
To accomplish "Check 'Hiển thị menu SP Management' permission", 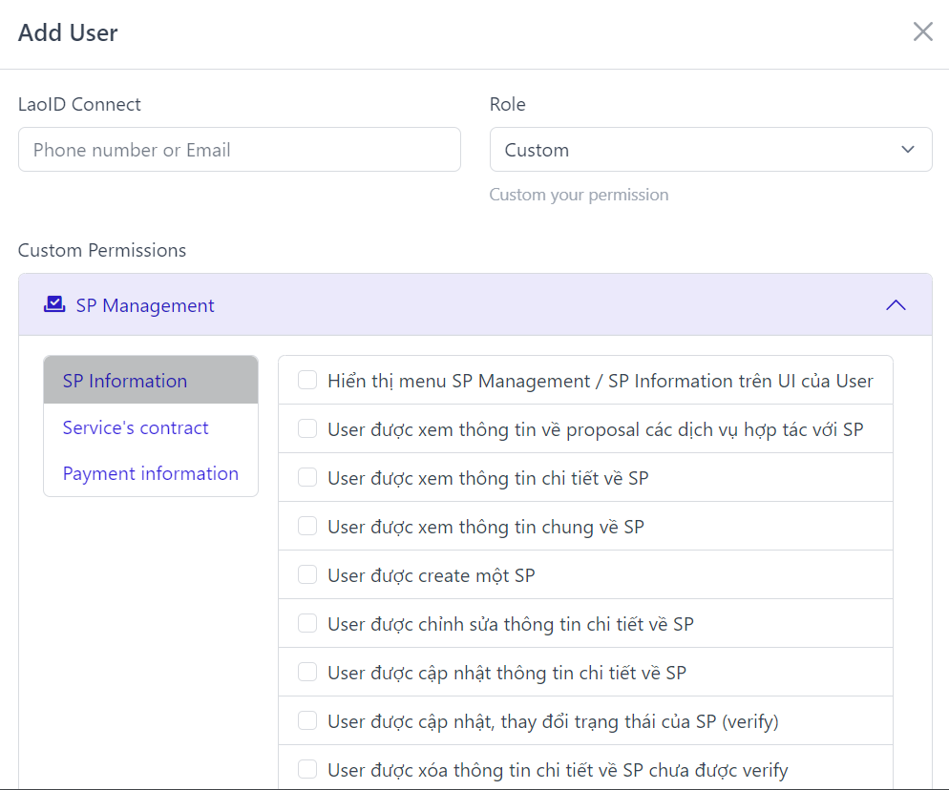I will click(x=307, y=380).
